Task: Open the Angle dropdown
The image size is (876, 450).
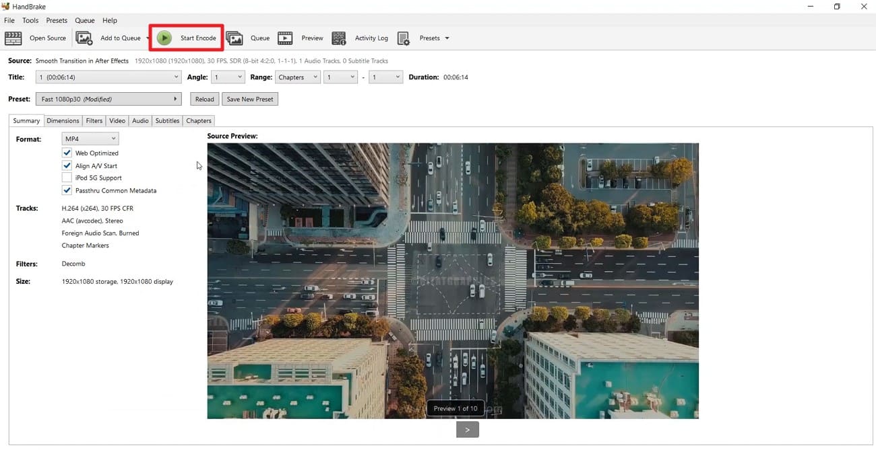Action: 228,77
